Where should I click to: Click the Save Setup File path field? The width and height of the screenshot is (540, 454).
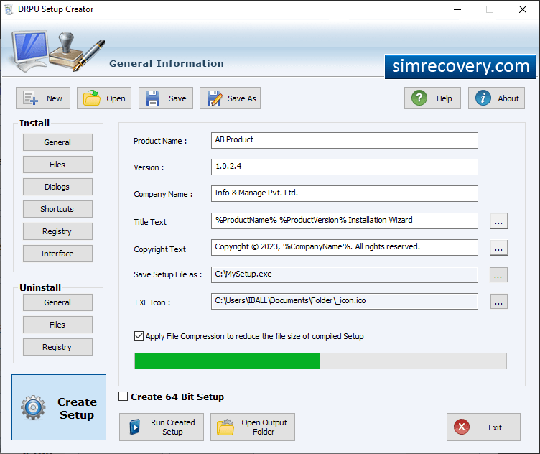345,274
